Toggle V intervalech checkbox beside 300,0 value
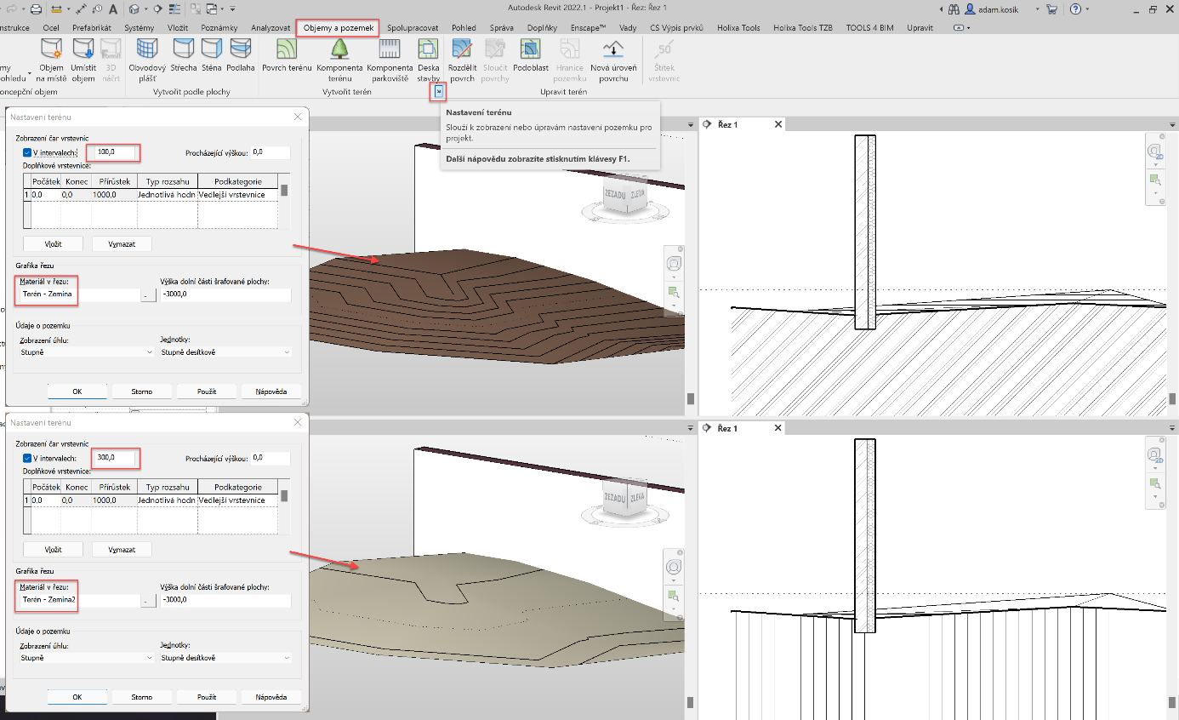Image resolution: width=1179 pixels, height=720 pixels. 27,459
